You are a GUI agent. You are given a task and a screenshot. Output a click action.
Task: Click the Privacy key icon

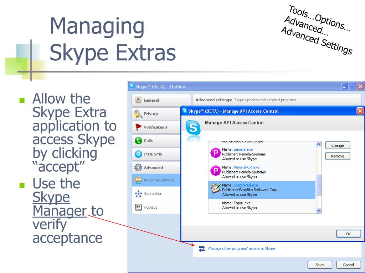(x=138, y=114)
